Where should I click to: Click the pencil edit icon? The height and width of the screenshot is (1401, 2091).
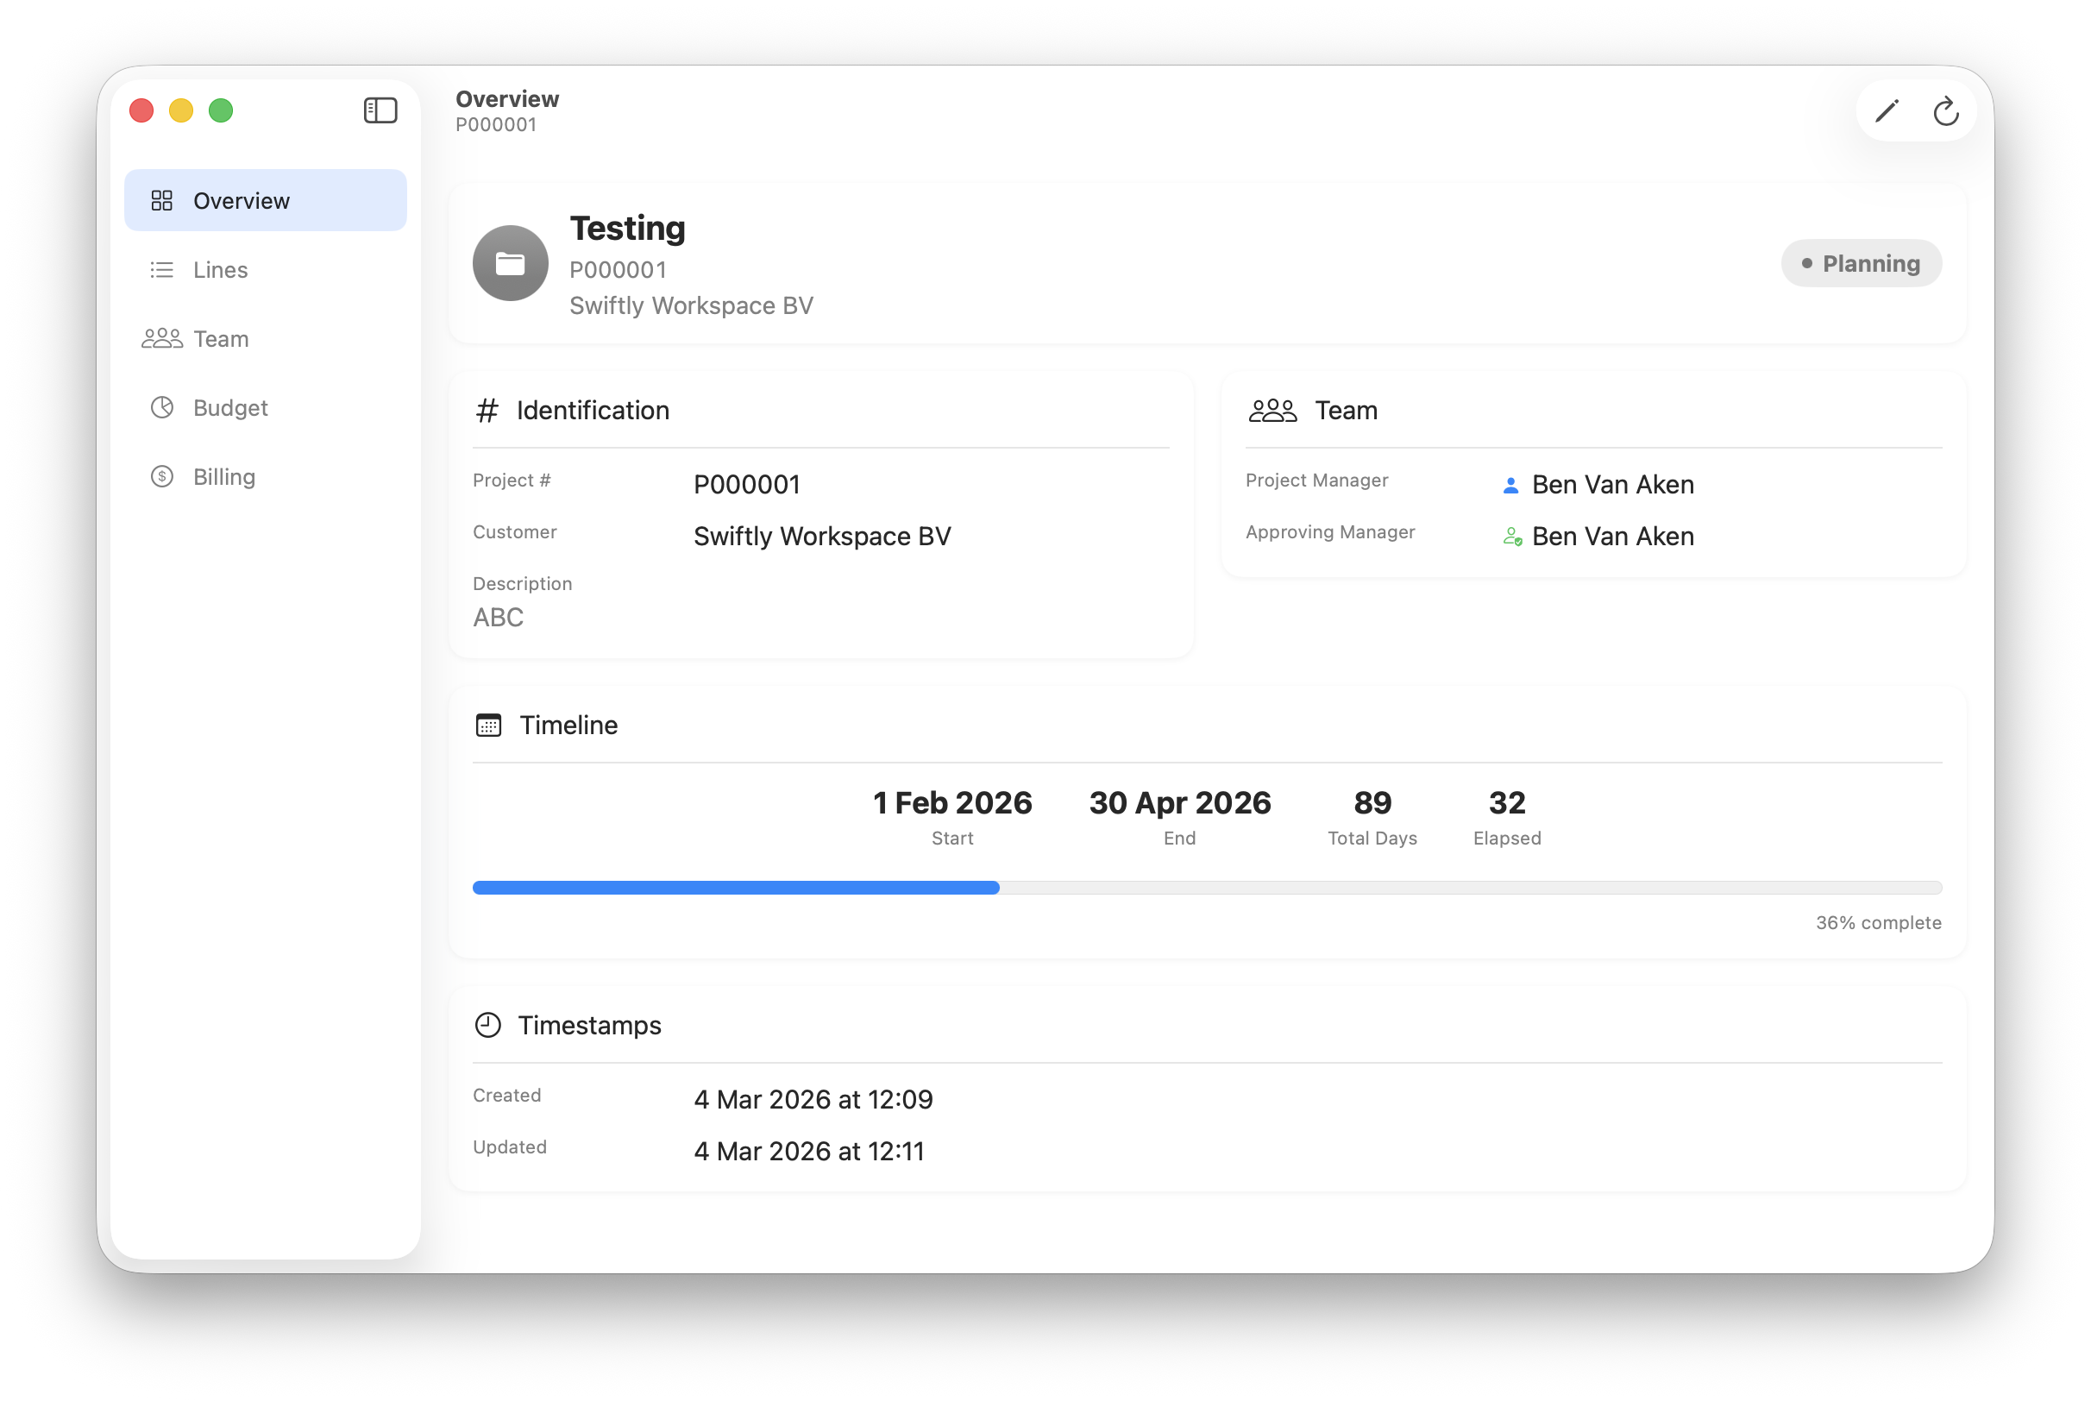(x=1886, y=111)
